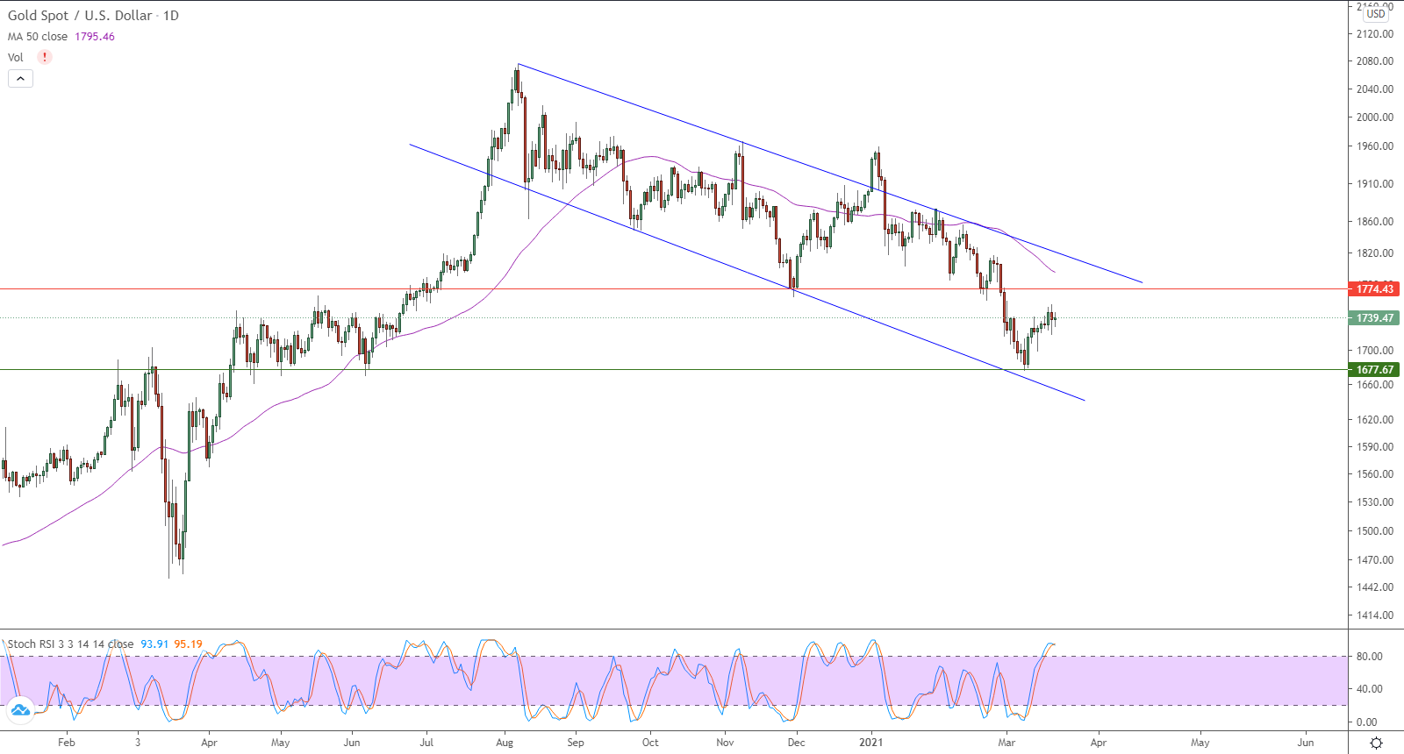
Task: Click the Jul label on time axis
Action: click(426, 743)
